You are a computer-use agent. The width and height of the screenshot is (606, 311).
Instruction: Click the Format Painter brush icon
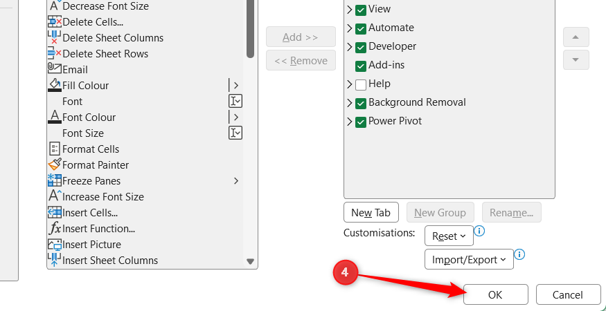[55, 164]
